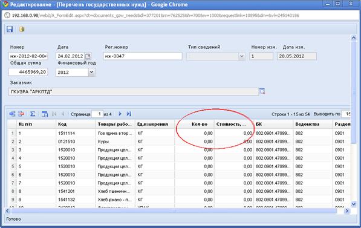Sort by the Товары, рабо... column header
Screen dimensions: 361x228
pos(115,124)
